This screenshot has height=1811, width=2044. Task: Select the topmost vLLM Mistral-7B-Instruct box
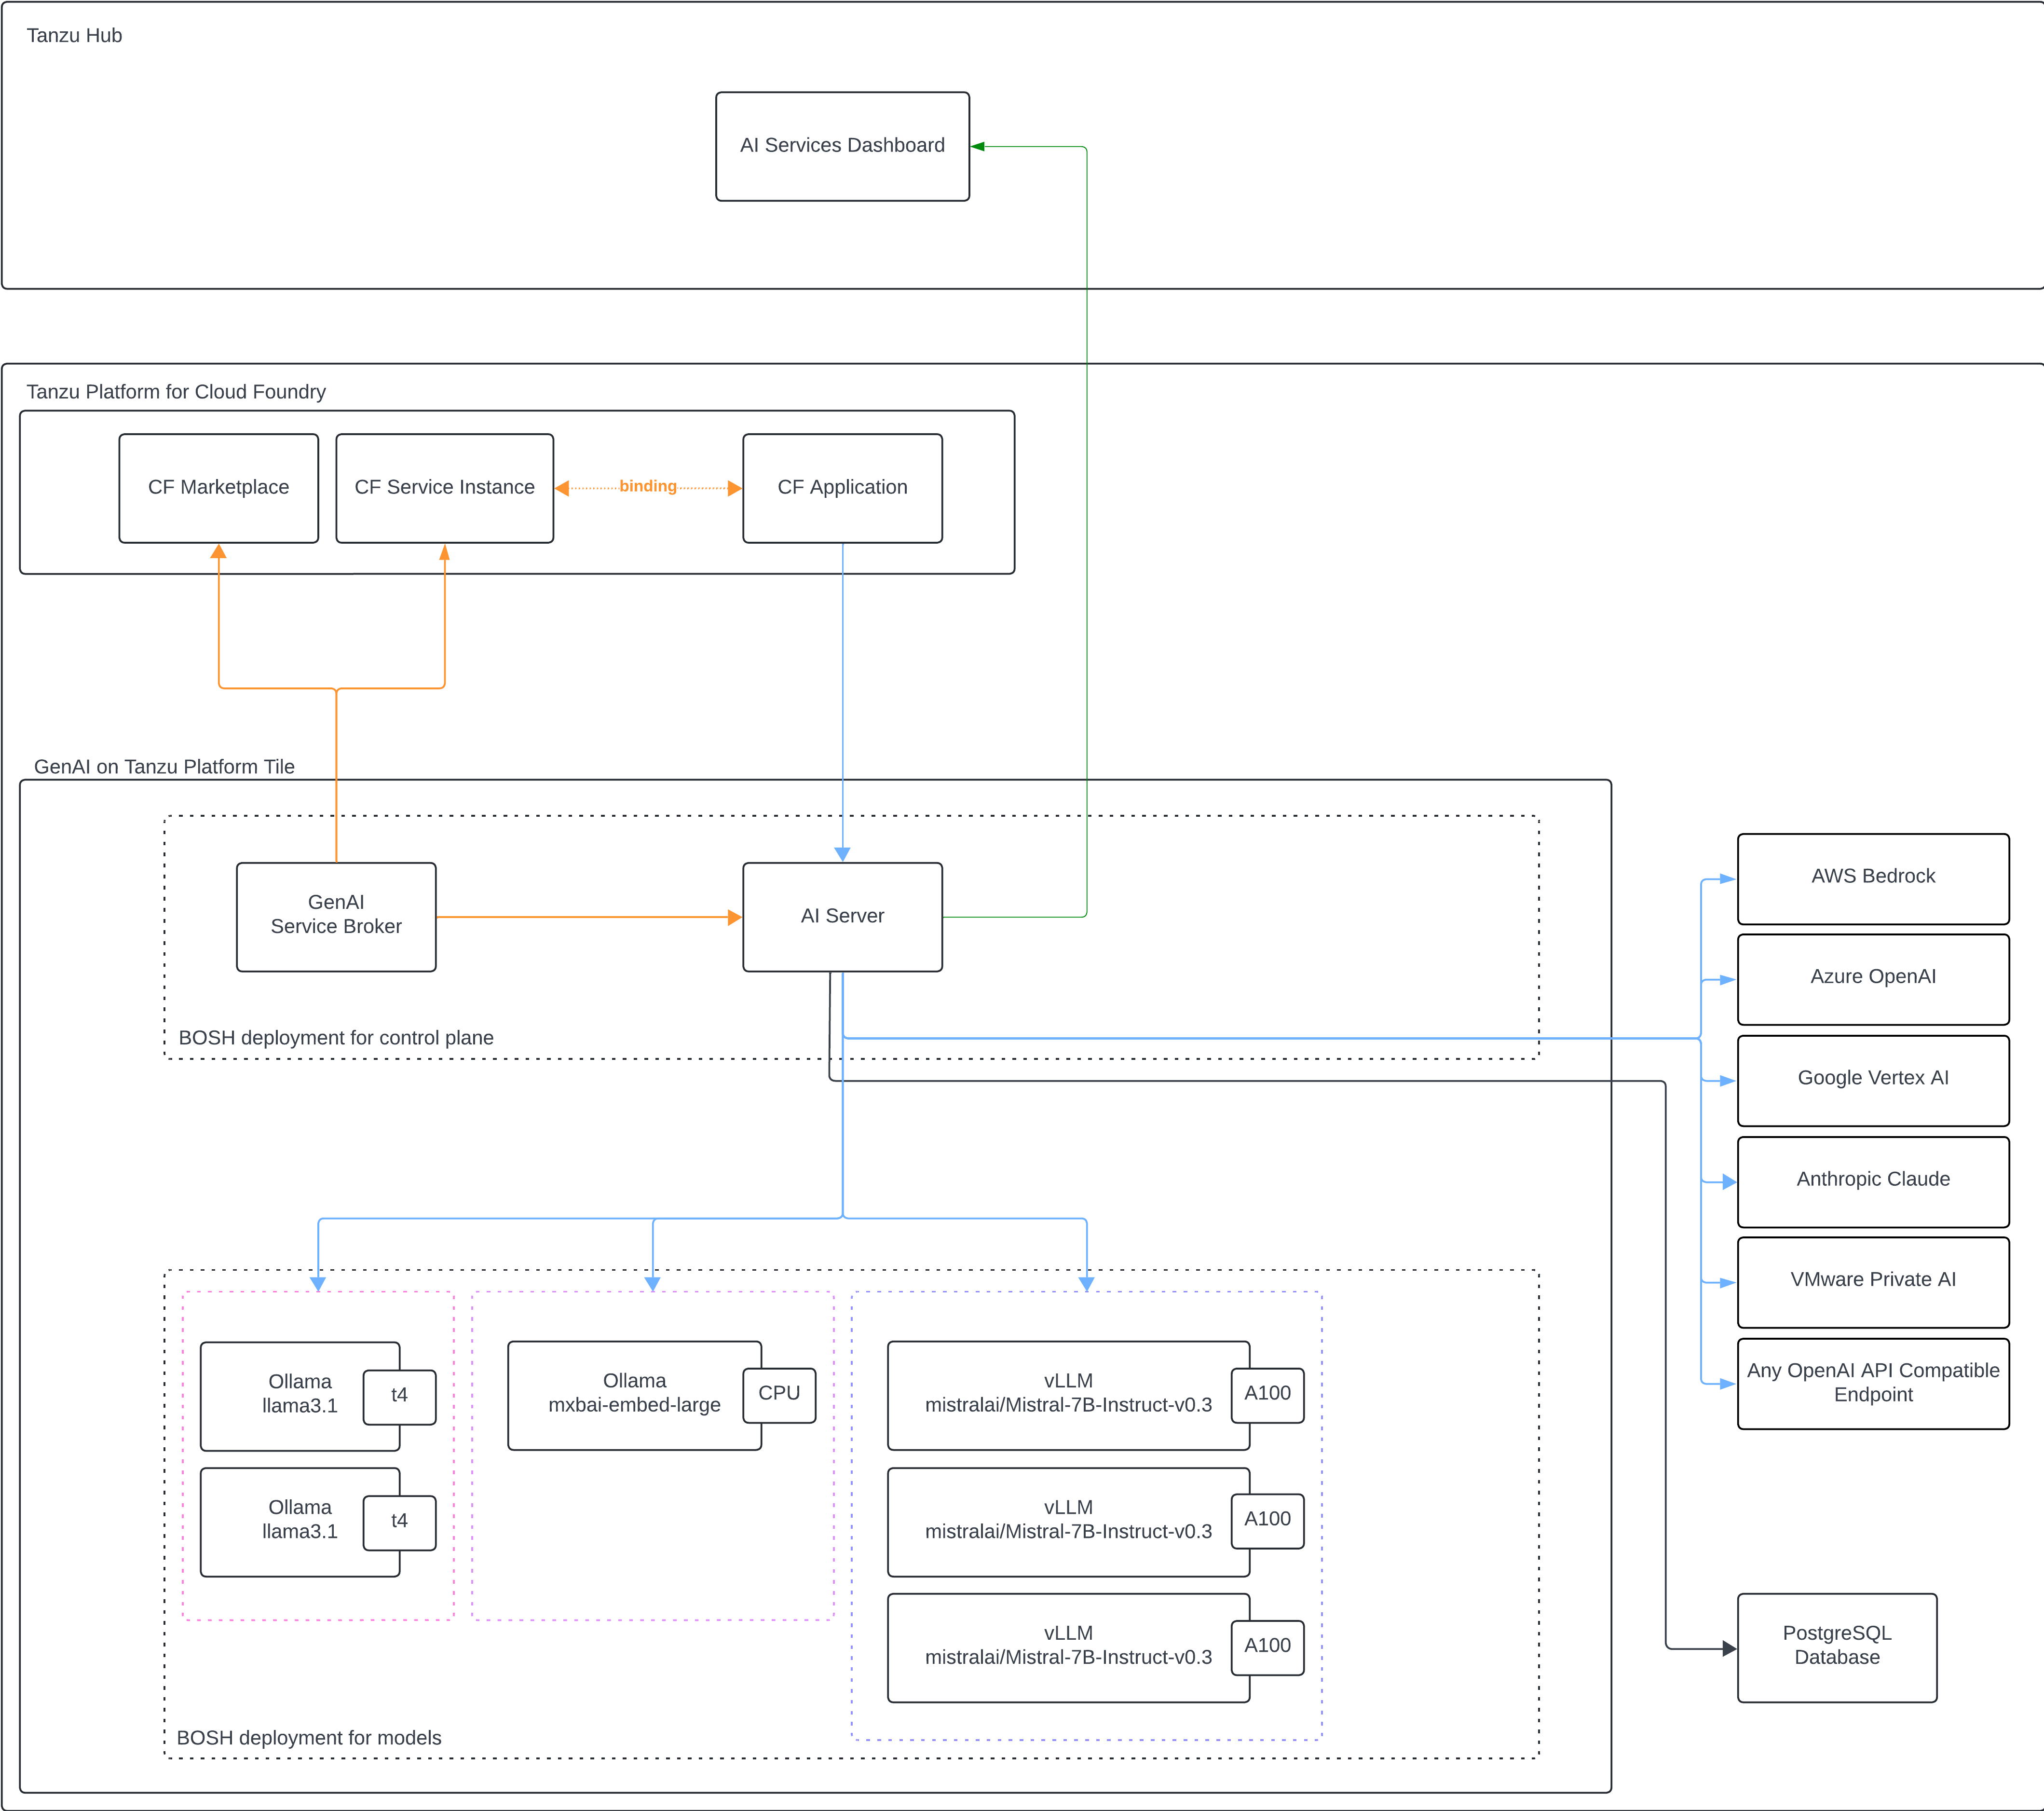click(x=1068, y=1395)
